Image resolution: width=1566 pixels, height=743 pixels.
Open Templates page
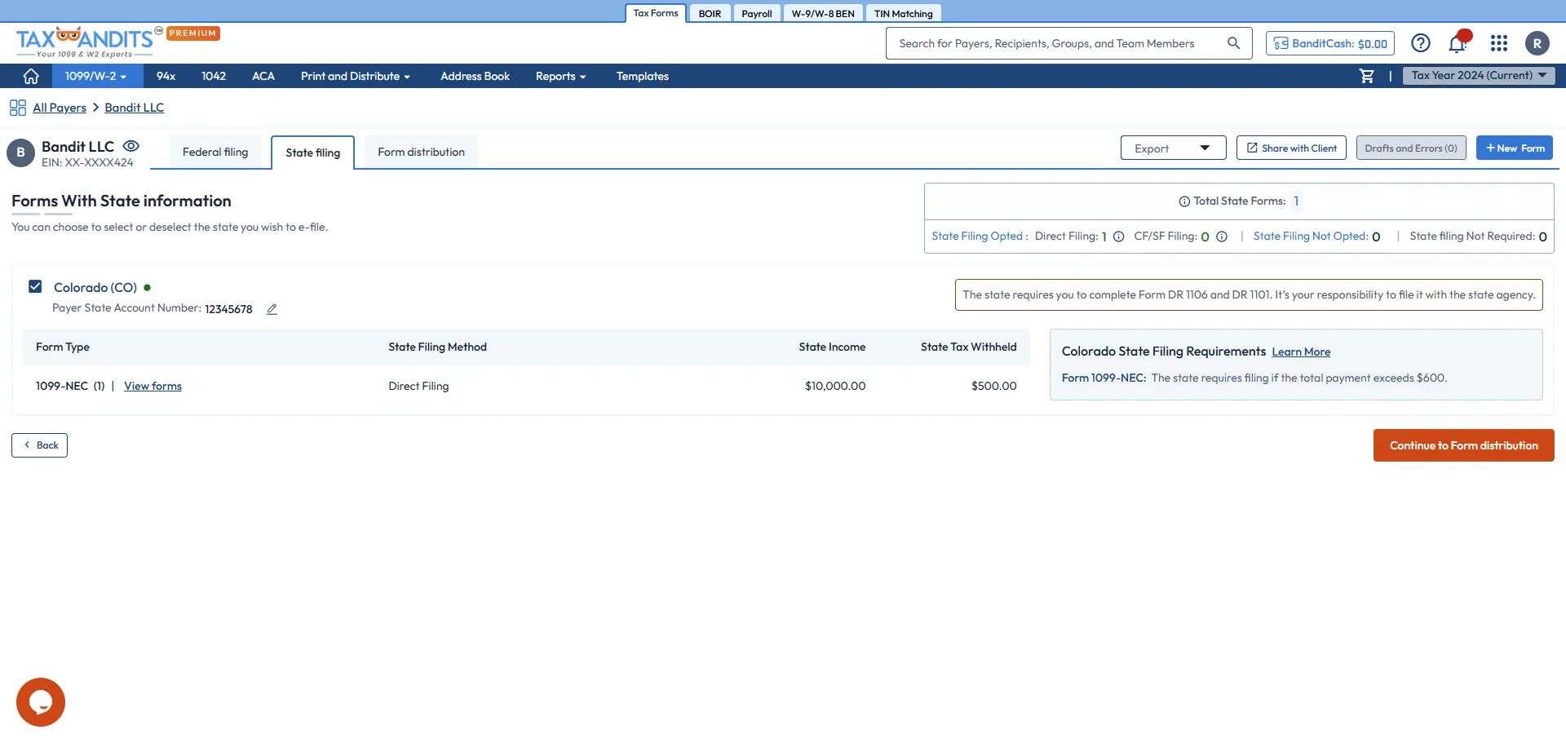pos(643,76)
